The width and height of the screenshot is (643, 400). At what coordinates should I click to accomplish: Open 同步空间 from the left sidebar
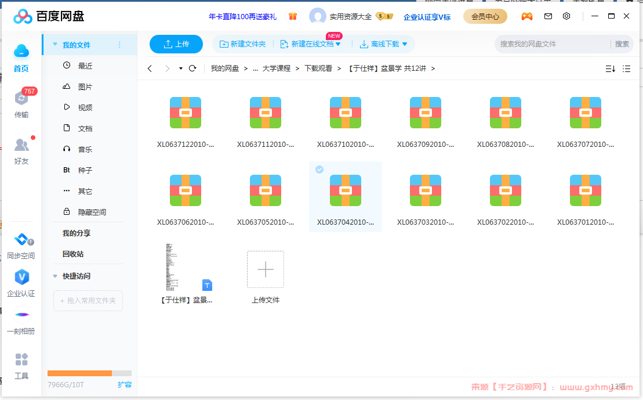click(21, 247)
